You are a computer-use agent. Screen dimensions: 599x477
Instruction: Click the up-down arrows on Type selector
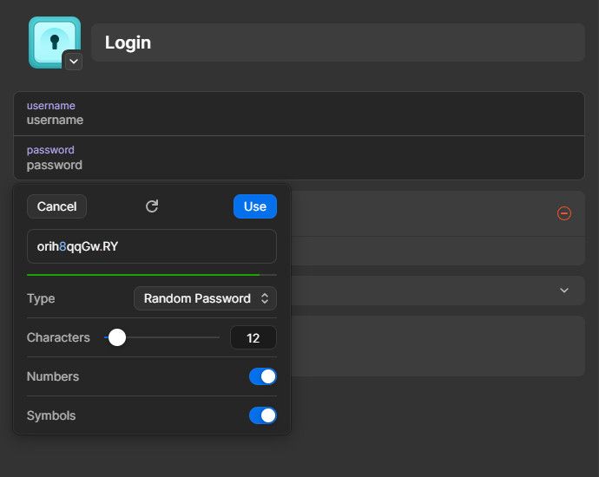pyautogui.click(x=265, y=298)
